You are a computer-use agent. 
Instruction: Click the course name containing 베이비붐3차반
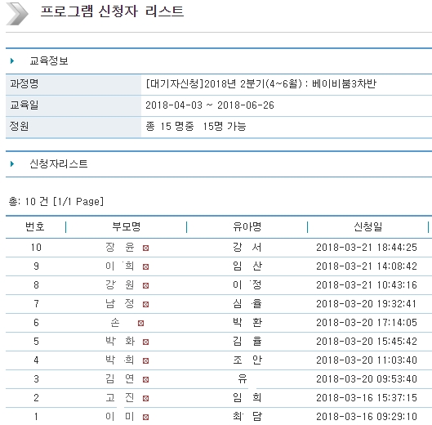coord(261,83)
